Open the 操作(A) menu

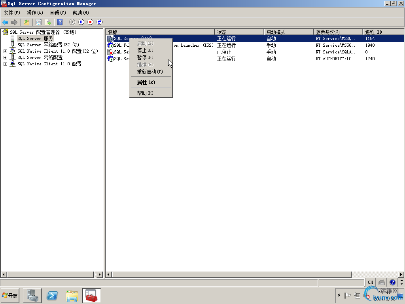[35, 13]
